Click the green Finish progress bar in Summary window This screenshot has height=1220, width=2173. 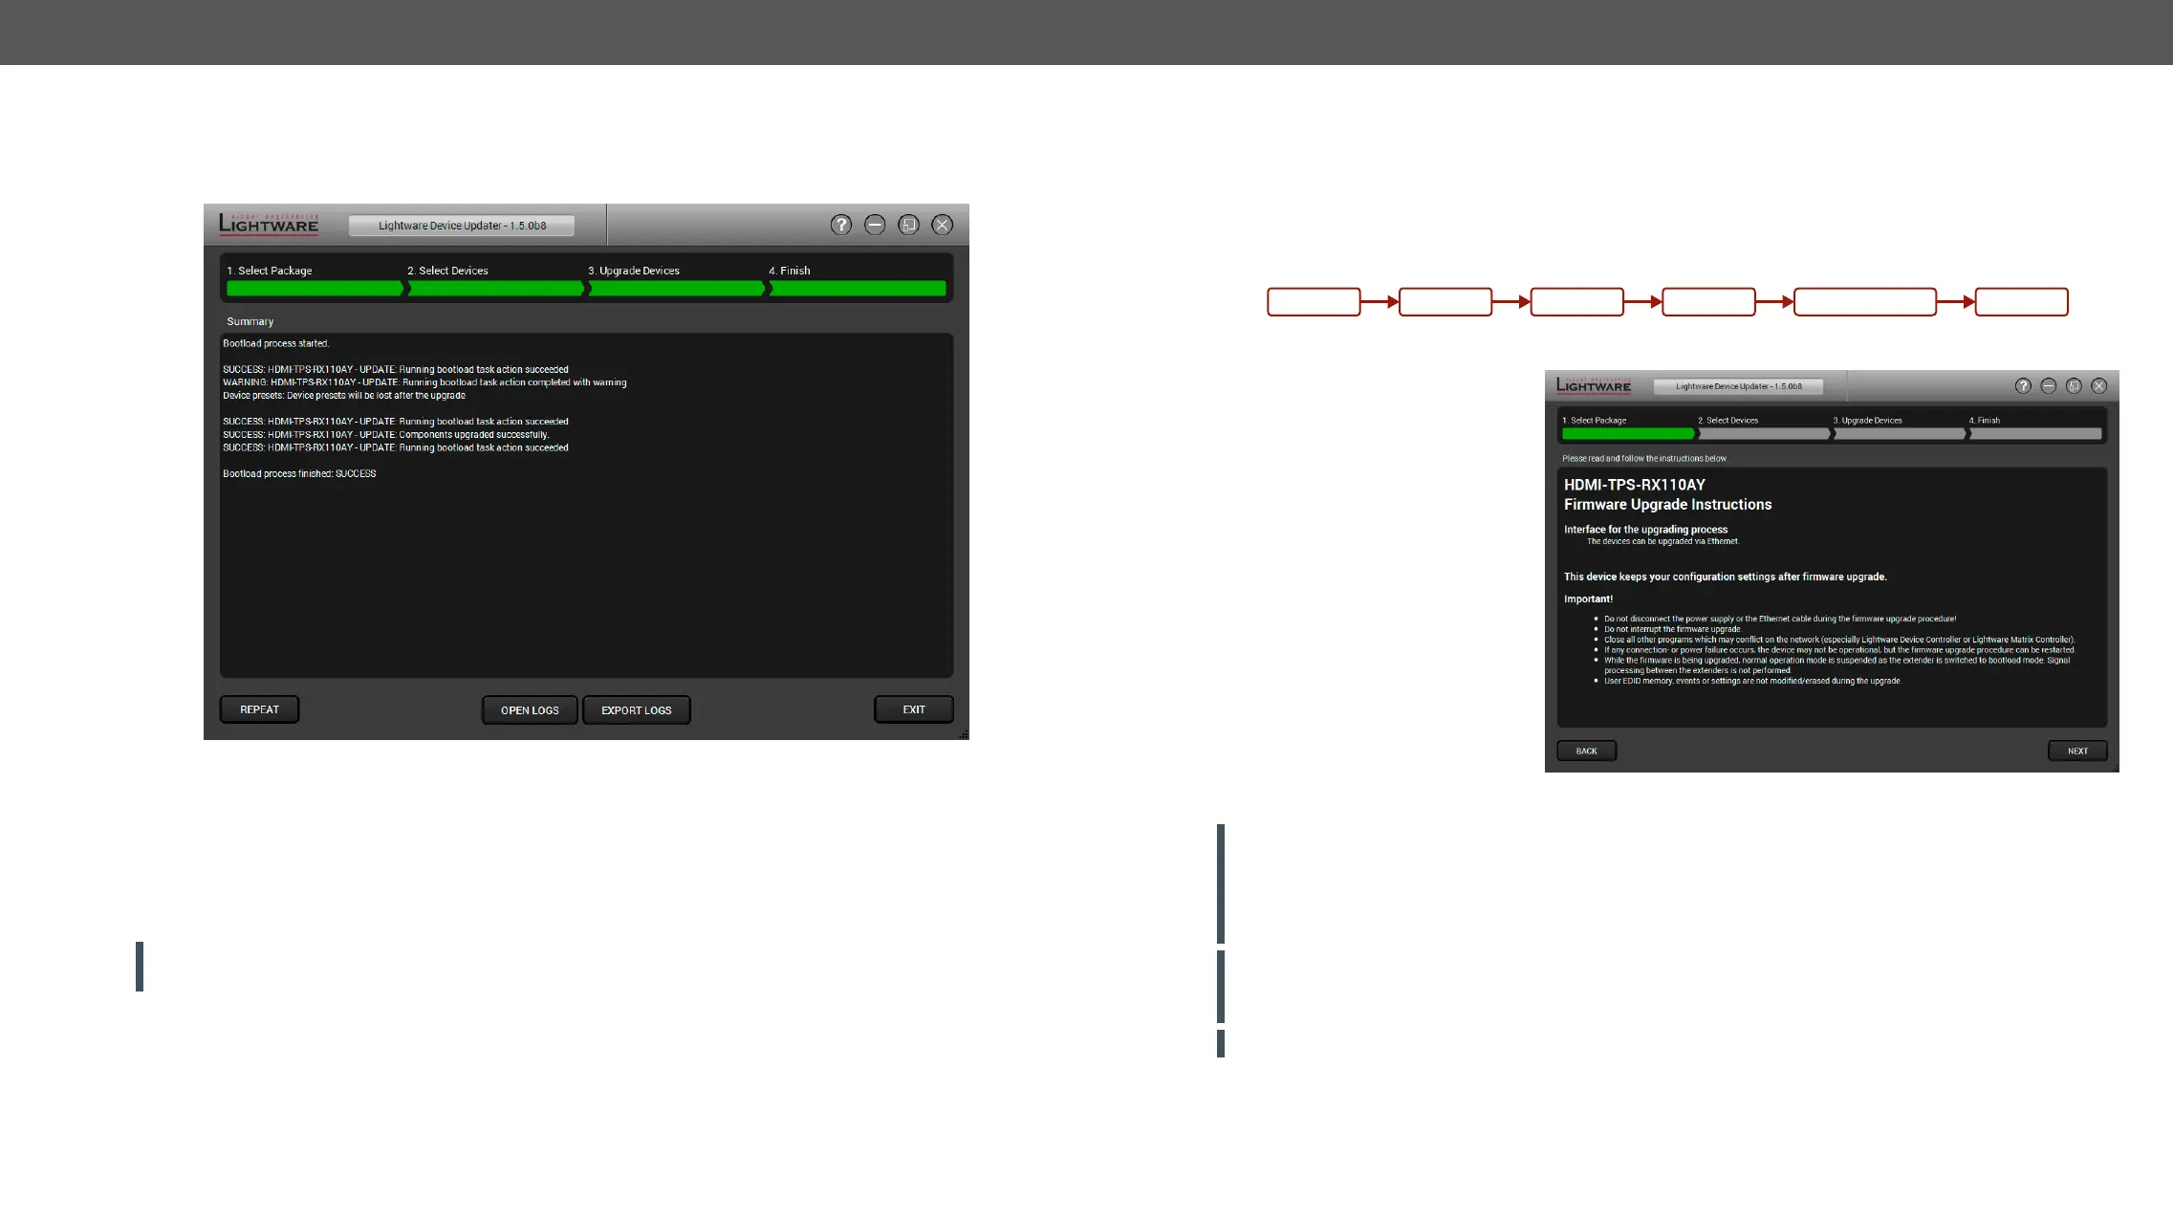click(x=858, y=289)
